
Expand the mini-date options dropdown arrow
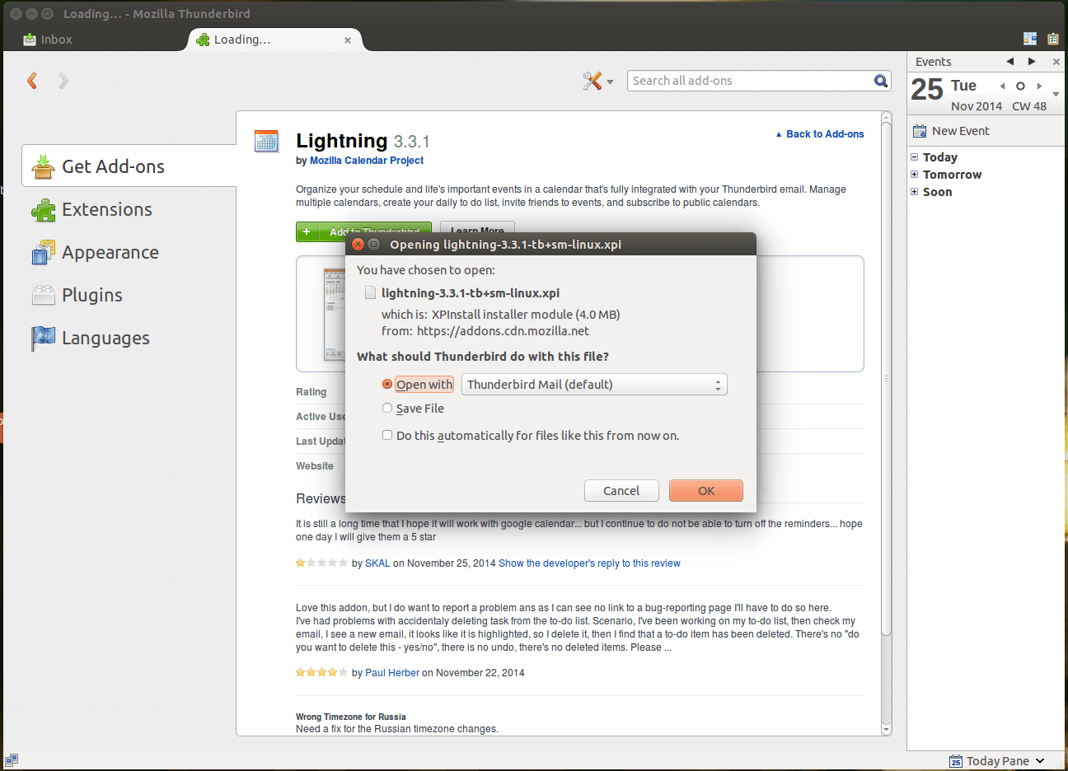pyautogui.click(x=1056, y=94)
